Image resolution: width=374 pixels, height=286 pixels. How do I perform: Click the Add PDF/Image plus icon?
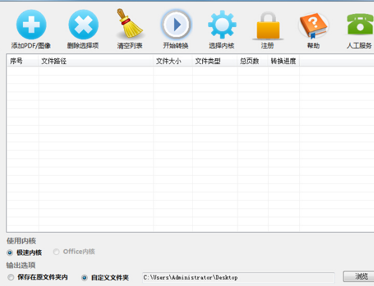(x=31, y=24)
